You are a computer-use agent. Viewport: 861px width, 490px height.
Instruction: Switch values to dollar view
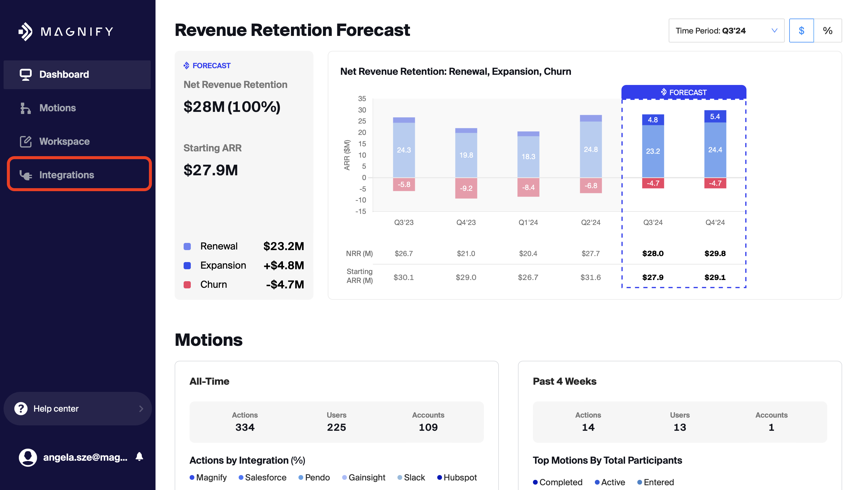click(x=801, y=31)
